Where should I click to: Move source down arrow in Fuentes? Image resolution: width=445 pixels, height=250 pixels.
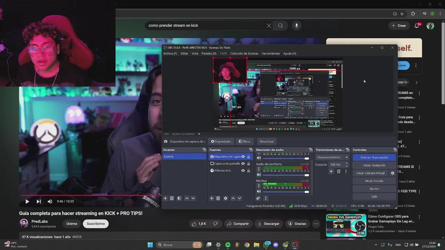(x=240, y=198)
